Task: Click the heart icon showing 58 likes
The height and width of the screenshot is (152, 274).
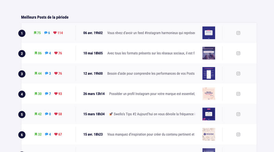Action: [55, 114]
